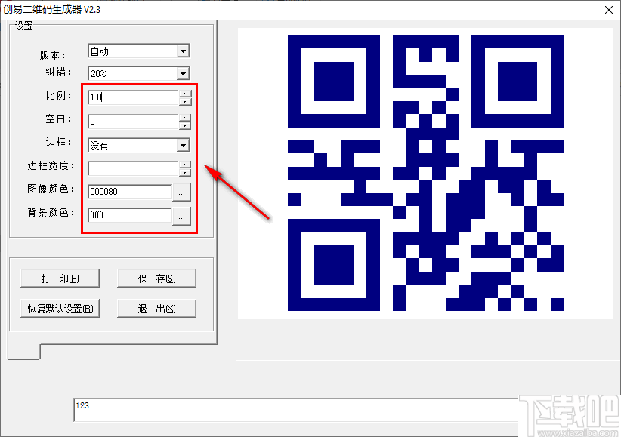Decrease the 空白 margin value with down arrow

pos(185,125)
